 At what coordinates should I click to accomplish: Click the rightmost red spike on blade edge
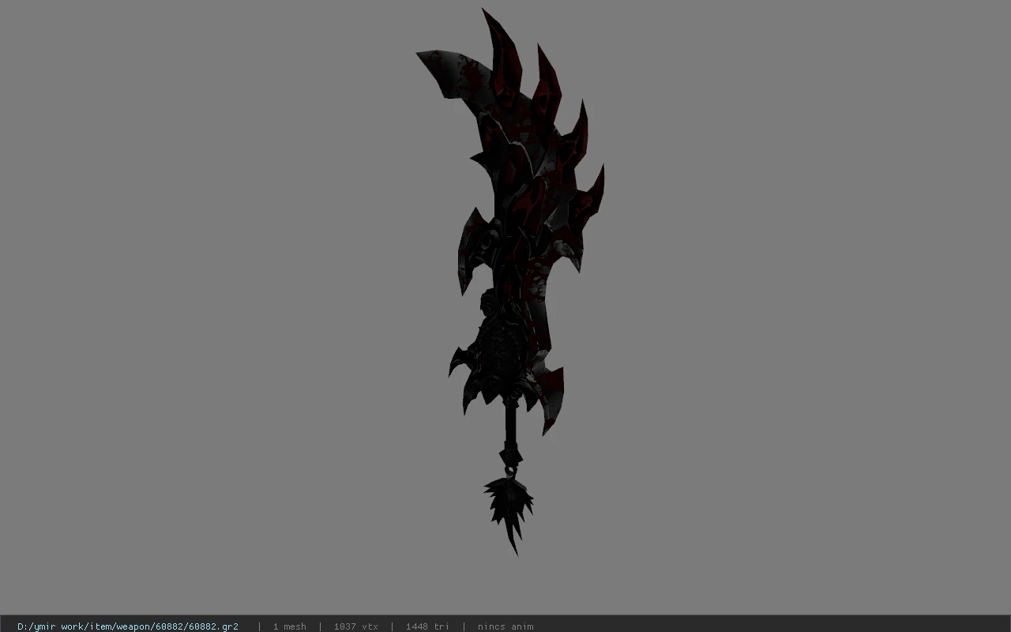[590, 192]
